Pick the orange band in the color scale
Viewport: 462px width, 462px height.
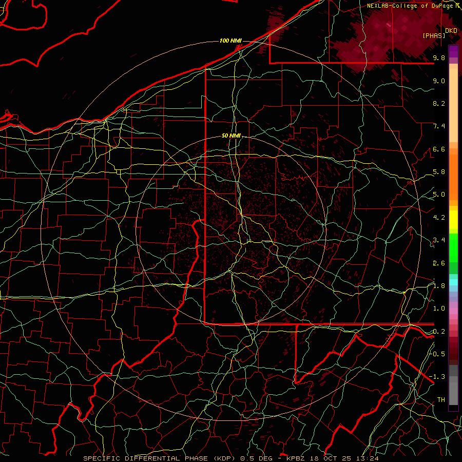453,178
